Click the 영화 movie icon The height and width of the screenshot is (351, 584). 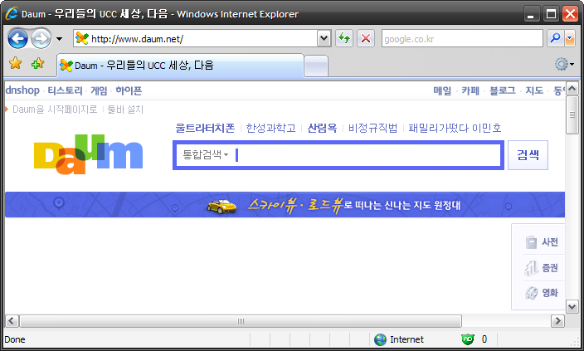click(532, 293)
